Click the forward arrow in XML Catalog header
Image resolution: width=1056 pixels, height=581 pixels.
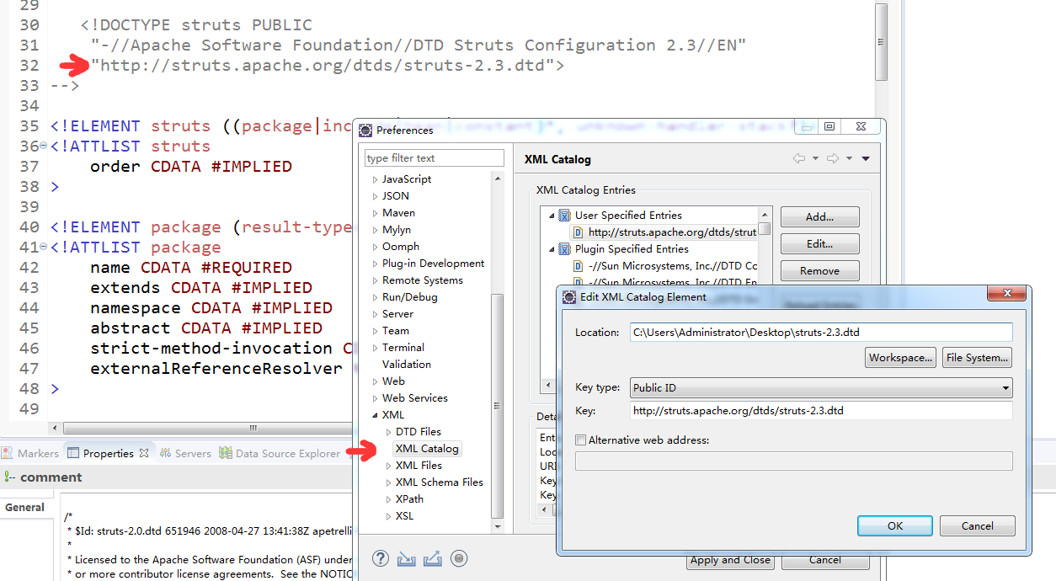tap(833, 158)
